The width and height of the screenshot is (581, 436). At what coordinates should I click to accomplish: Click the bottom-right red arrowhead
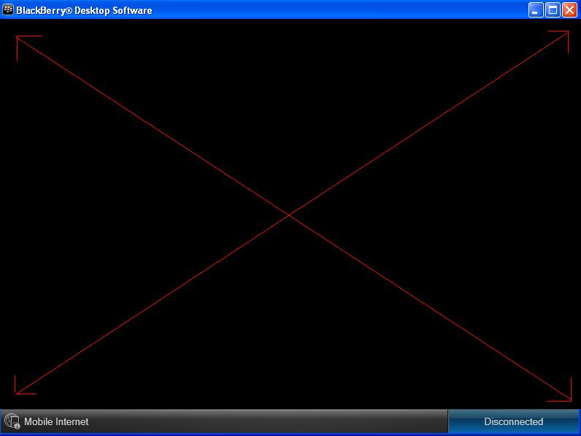pyautogui.click(x=568, y=398)
